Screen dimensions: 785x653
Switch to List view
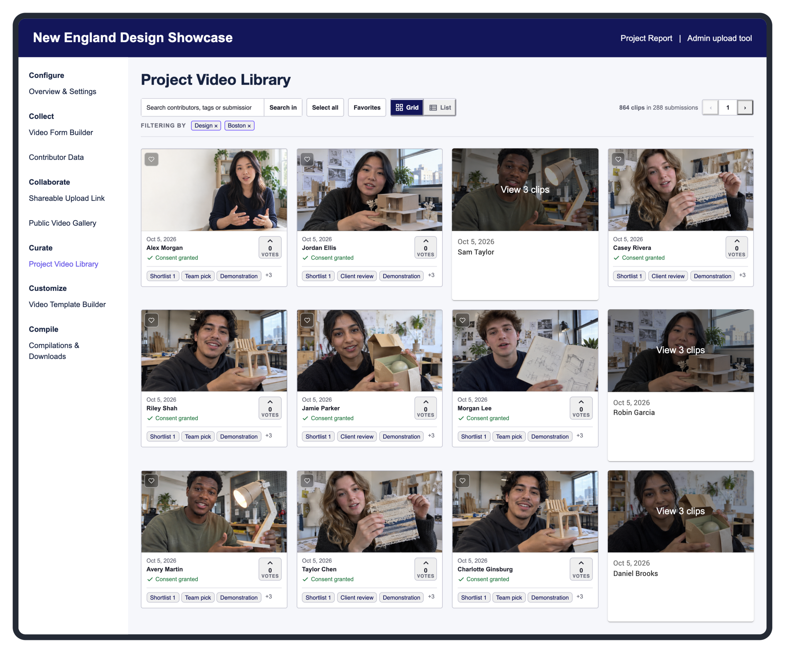pyautogui.click(x=440, y=108)
